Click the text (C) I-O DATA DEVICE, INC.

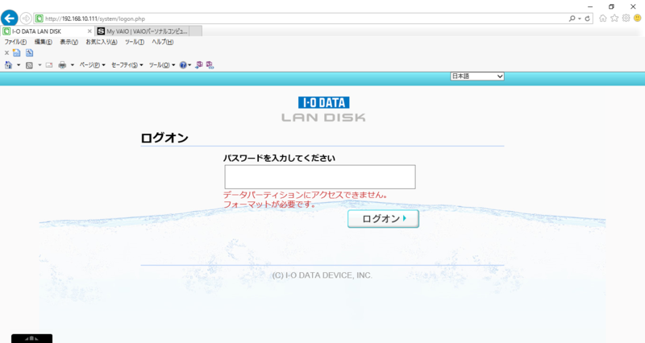point(322,275)
